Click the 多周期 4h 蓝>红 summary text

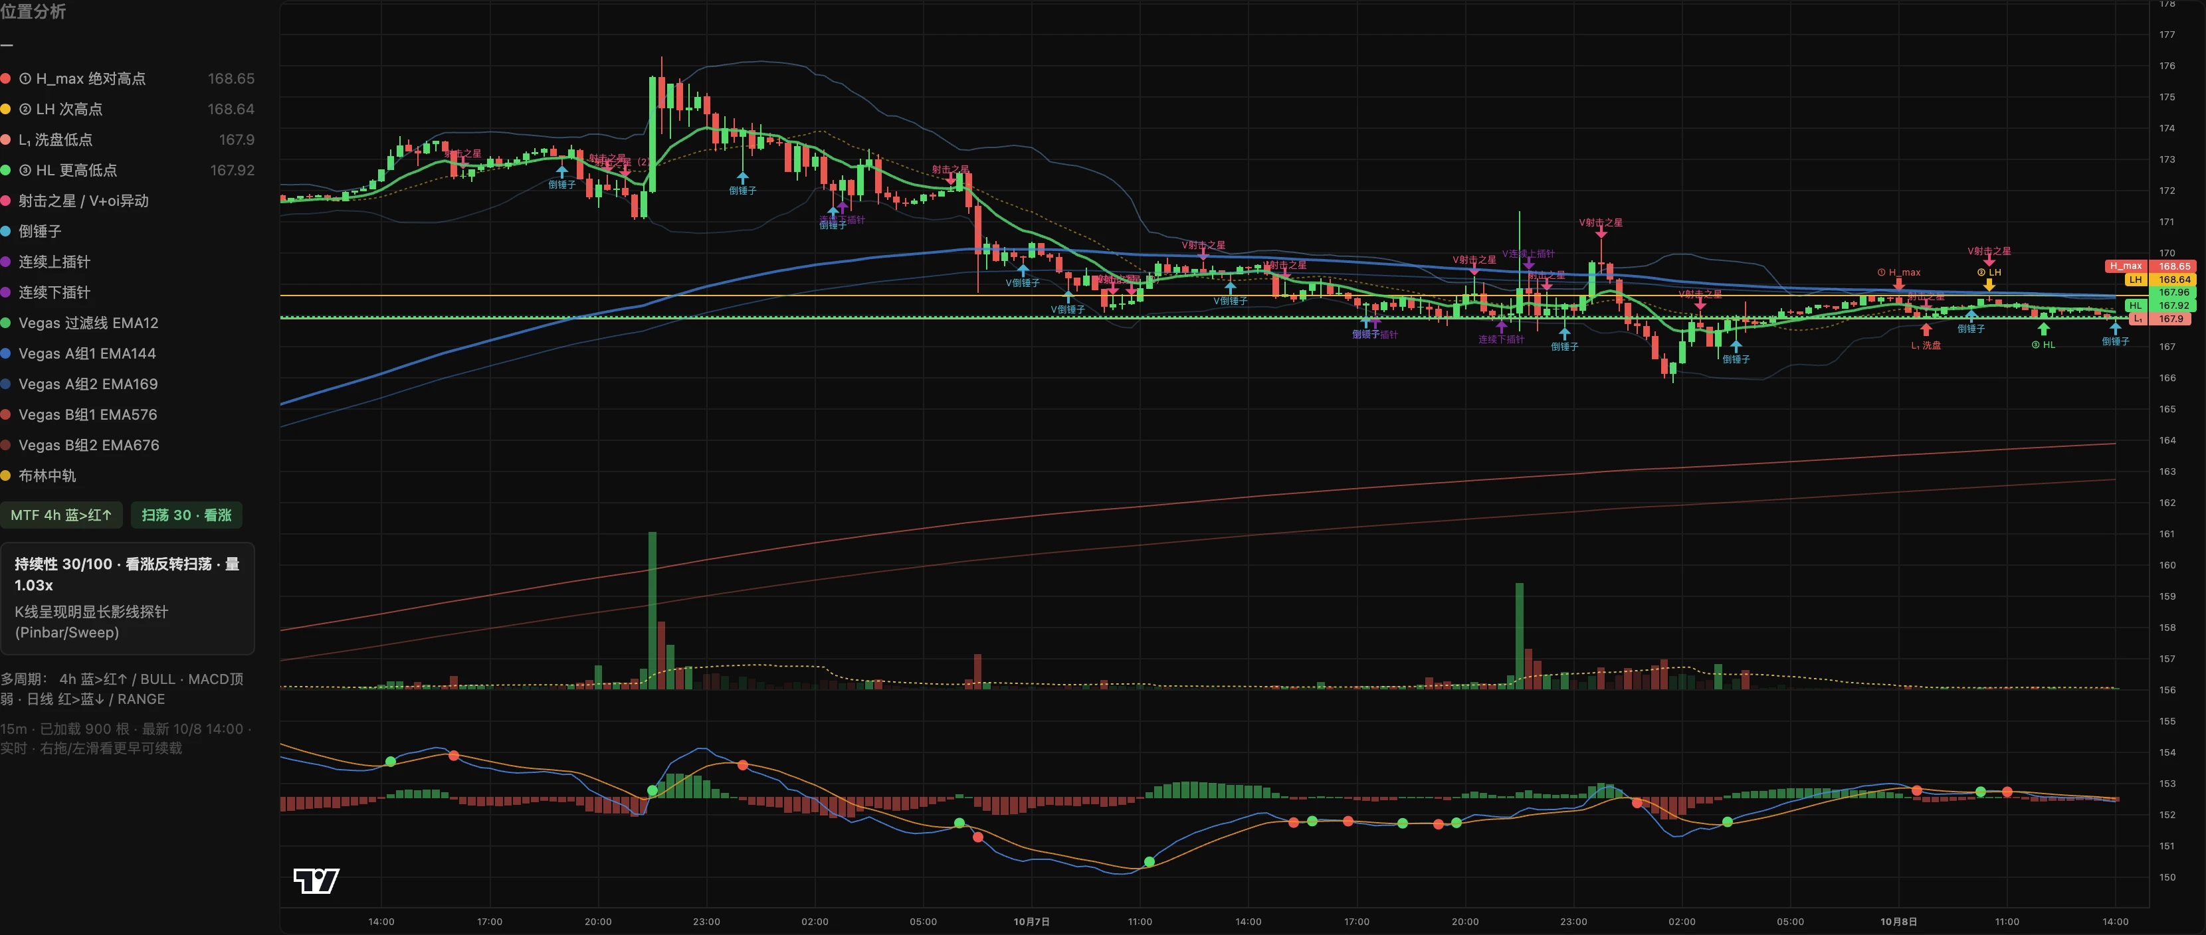click(122, 689)
